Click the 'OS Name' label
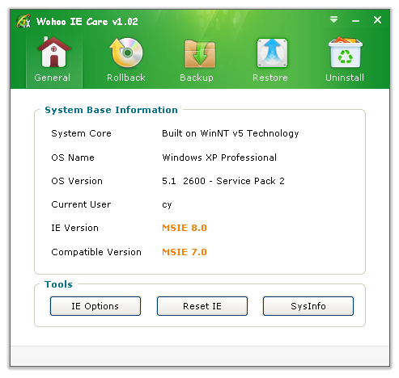Viewport: 399px width, 378px height. [73, 157]
